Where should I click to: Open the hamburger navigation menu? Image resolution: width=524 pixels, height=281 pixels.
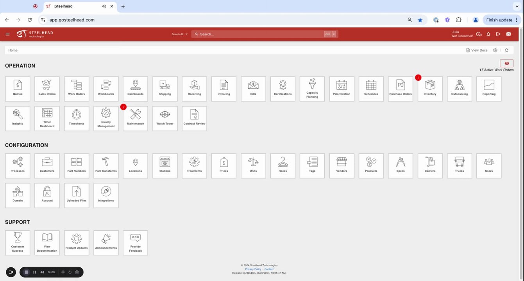pyautogui.click(x=7, y=34)
